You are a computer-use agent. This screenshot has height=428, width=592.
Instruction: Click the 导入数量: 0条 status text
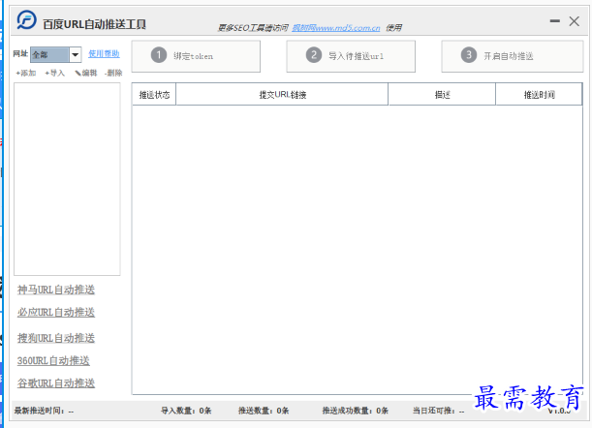point(186,411)
